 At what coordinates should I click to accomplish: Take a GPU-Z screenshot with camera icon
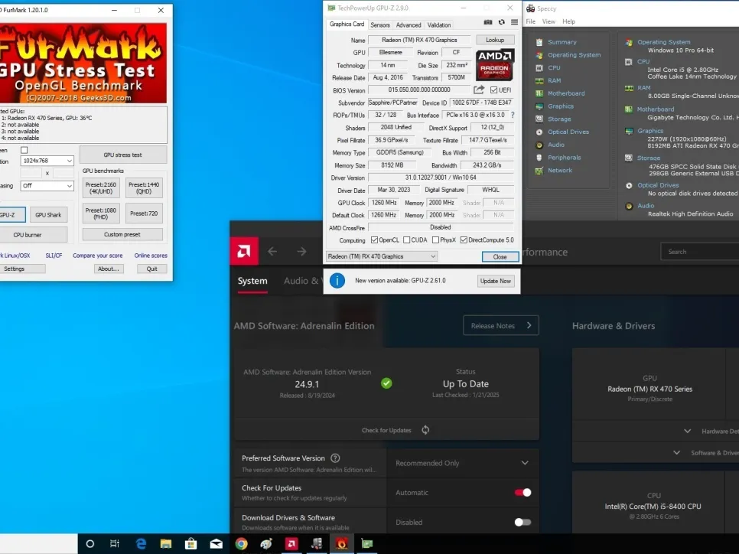488,22
